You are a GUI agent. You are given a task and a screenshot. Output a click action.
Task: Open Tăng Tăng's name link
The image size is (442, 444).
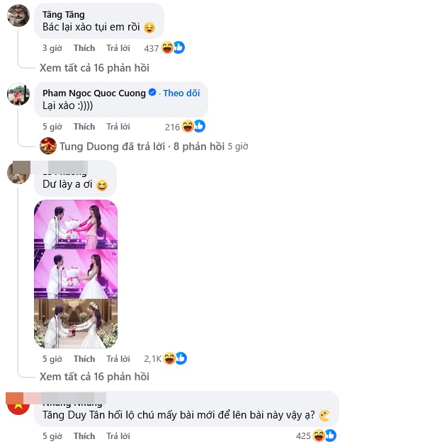(64, 14)
